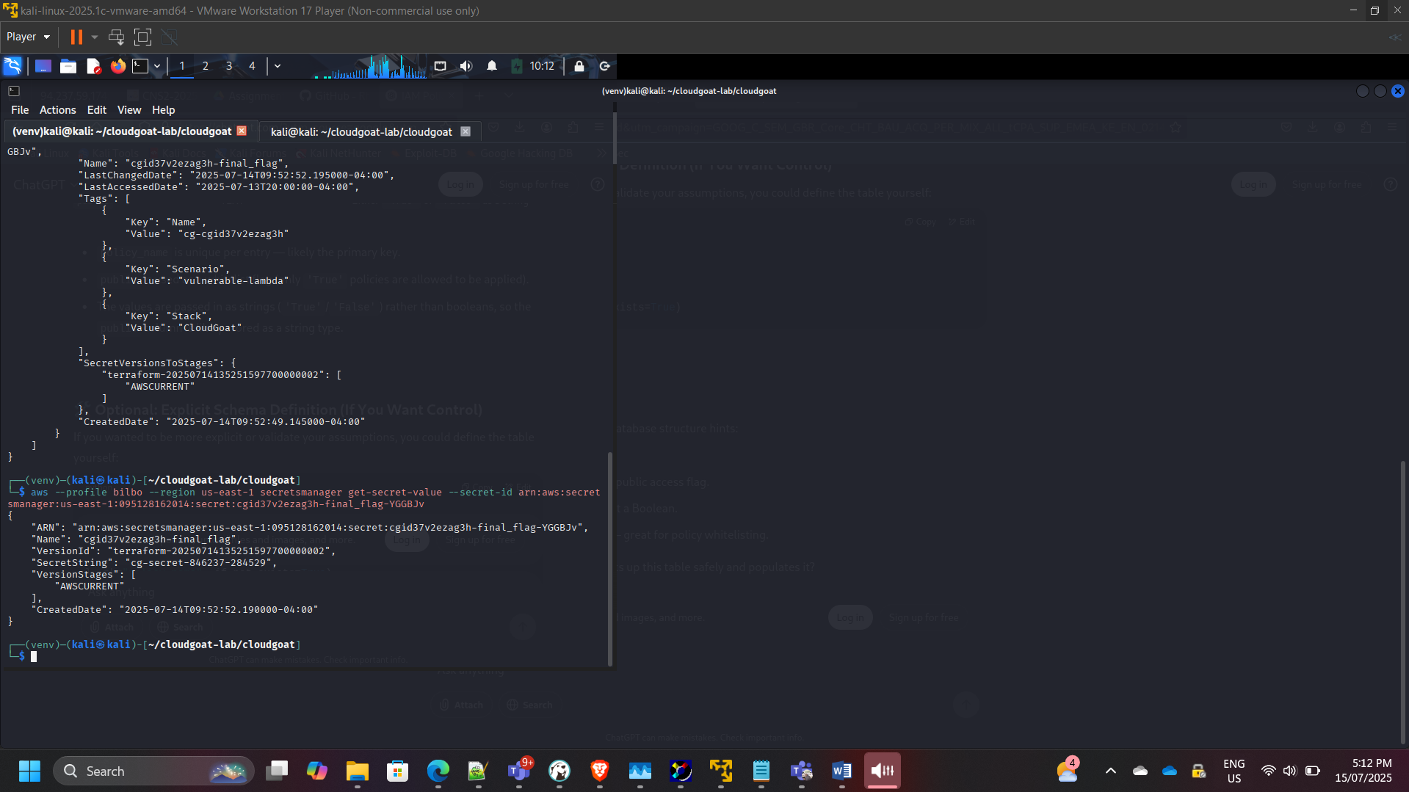Switch to workspace 4

coord(252,66)
